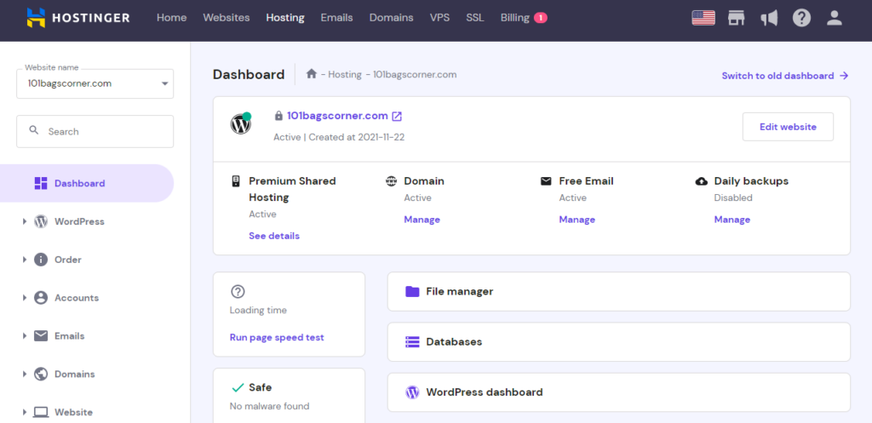Expand the Domains sidebar section arrow
Image resolution: width=872 pixels, height=423 pixels.
(x=25, y=374)
